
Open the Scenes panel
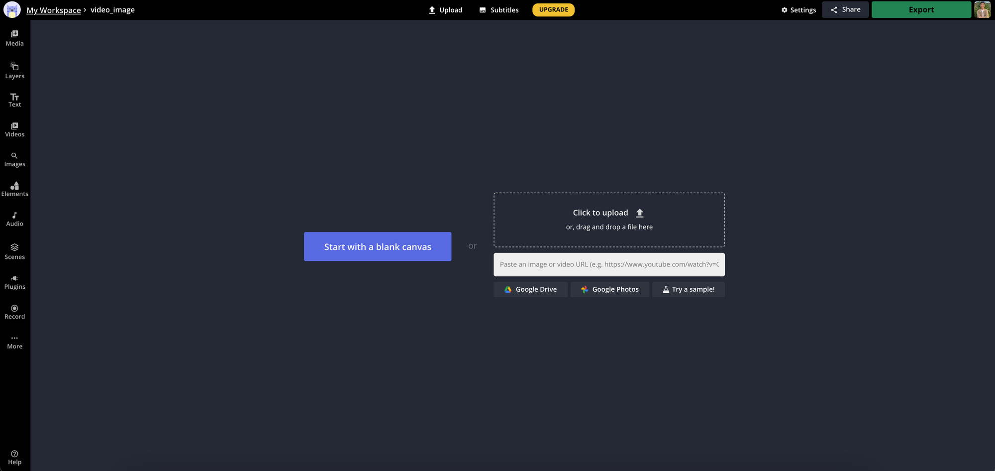[x=14, y=252]
